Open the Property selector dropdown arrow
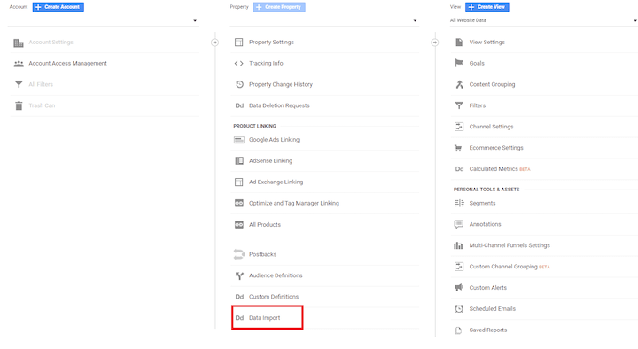Screen dimensions: 638x349 click(415, 20)
